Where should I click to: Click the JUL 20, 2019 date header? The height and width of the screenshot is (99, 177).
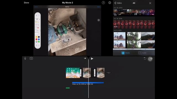[x=118, y=8]
